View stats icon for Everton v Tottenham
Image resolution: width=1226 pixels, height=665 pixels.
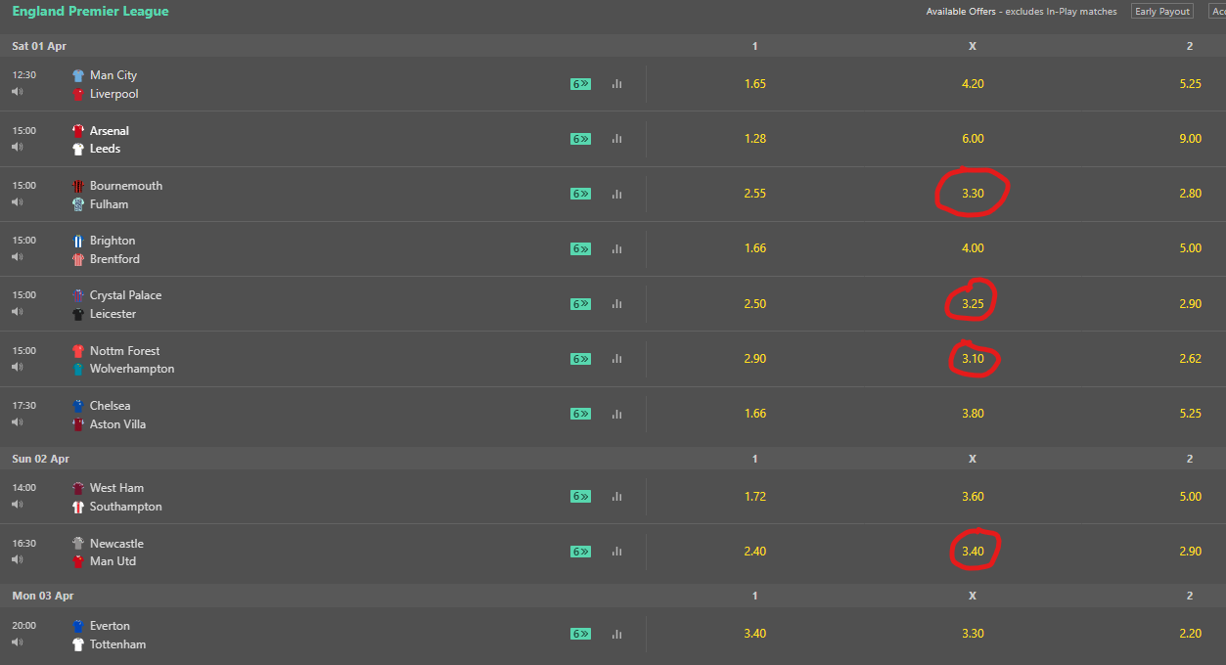click(616, 634)
